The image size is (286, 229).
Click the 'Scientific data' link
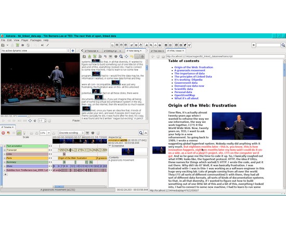tap(184, 89)
